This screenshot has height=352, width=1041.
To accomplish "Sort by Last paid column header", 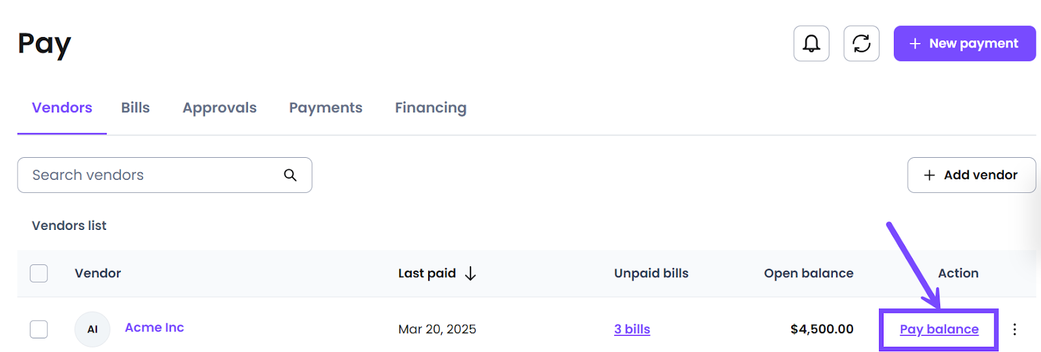I will coord(427,273).
